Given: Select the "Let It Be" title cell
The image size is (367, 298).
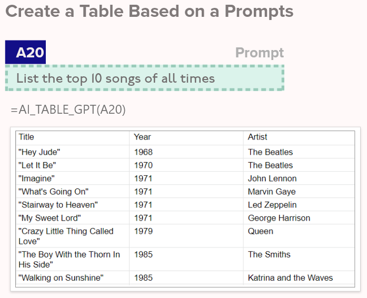Looking at the screenshot, I should [72, 165].
